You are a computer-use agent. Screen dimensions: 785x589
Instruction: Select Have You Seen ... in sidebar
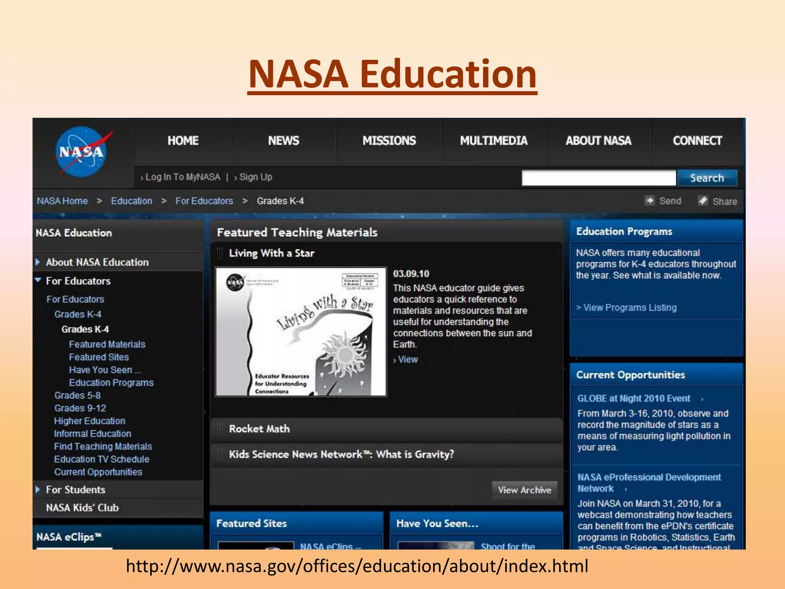[105, 370]
